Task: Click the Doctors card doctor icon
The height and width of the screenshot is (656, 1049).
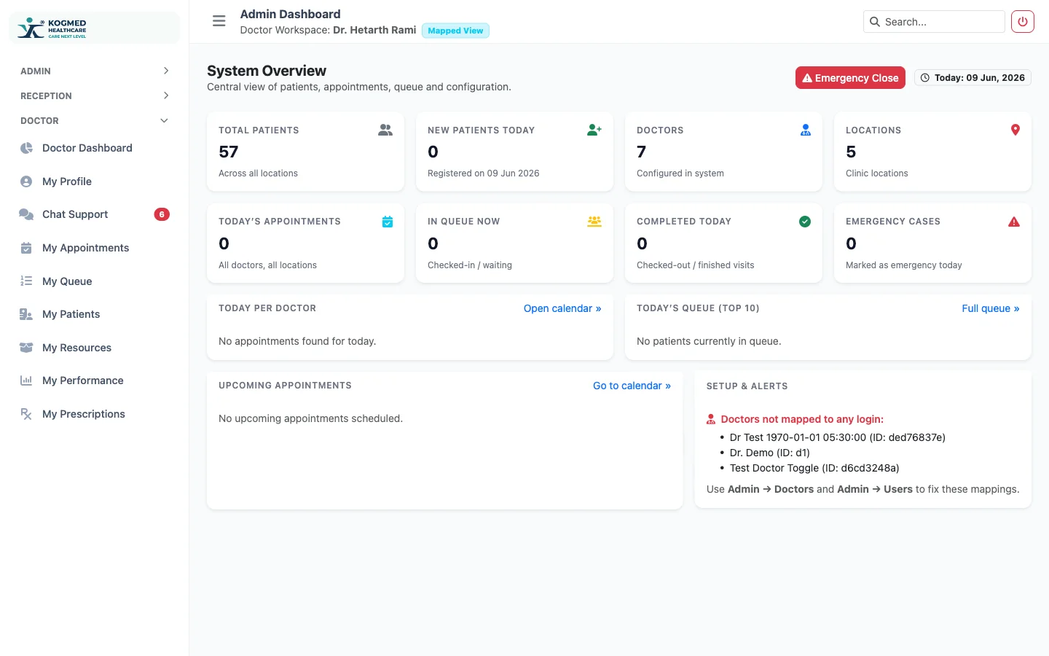Action: tap(806, 130)
